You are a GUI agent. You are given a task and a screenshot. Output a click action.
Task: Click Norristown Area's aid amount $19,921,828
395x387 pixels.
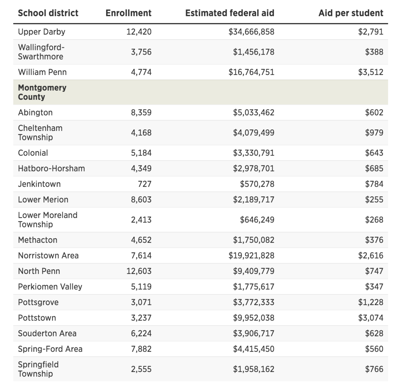coord(251,256)
